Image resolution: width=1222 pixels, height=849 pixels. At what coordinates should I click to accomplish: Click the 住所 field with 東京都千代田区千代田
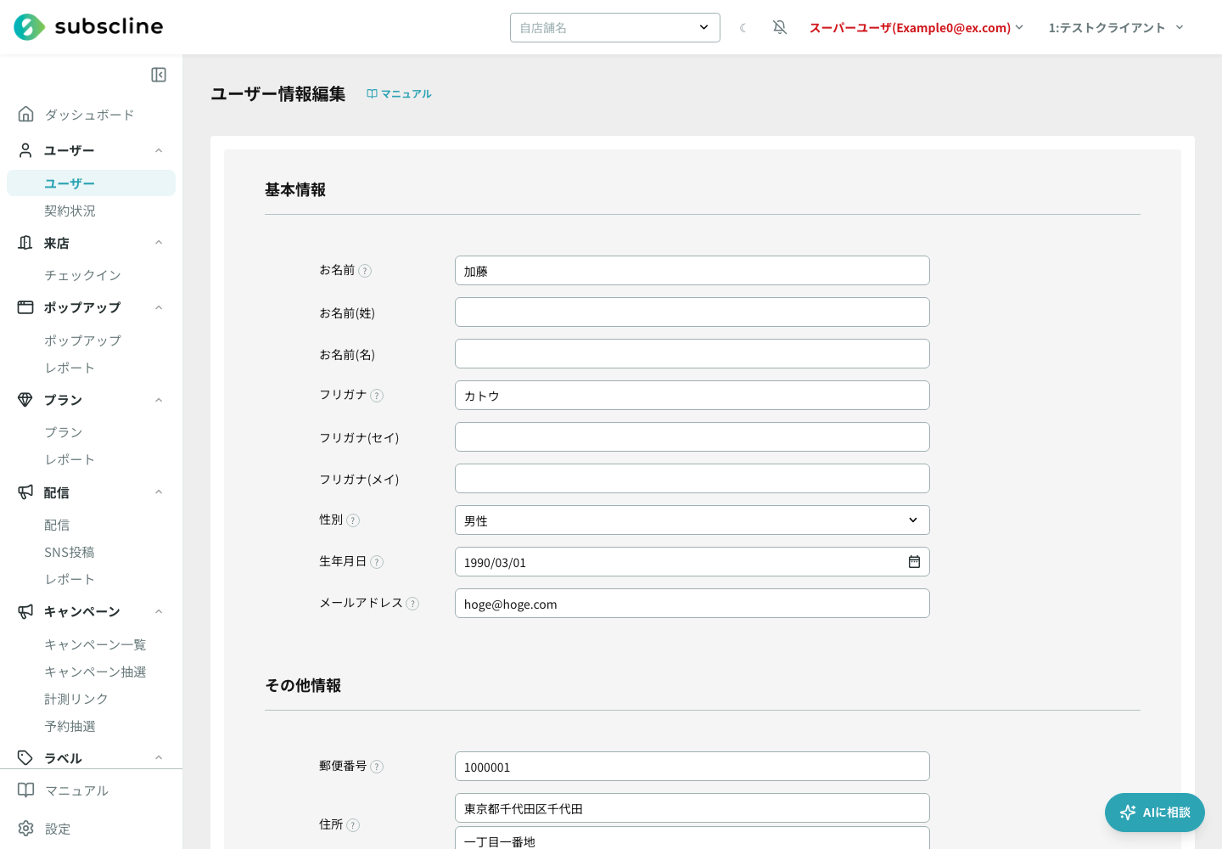[692, 808]
